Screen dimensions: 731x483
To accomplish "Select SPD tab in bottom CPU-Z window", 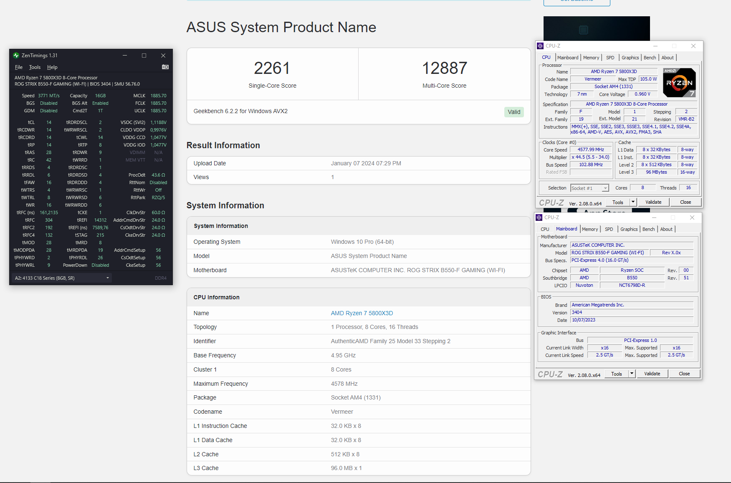I will click(x=609, y=229).
